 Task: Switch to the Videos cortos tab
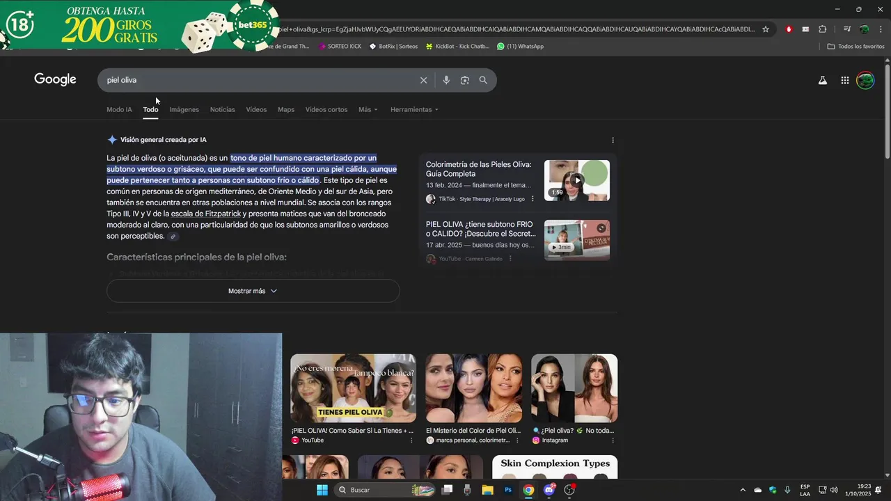[x=326, y=110]
